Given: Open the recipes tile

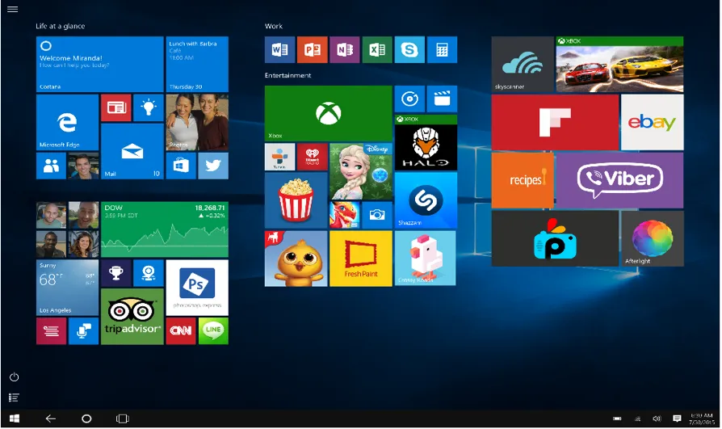Looking at the screenshot, I should coord(523,181).
